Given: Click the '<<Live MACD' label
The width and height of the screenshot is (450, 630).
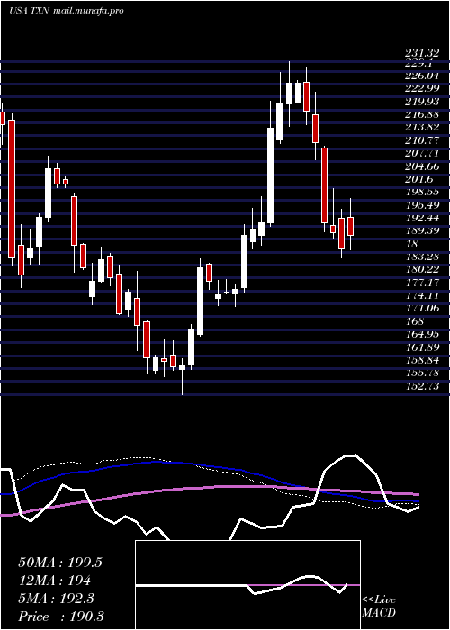Looking at the screenshot, I should point(379,607).
